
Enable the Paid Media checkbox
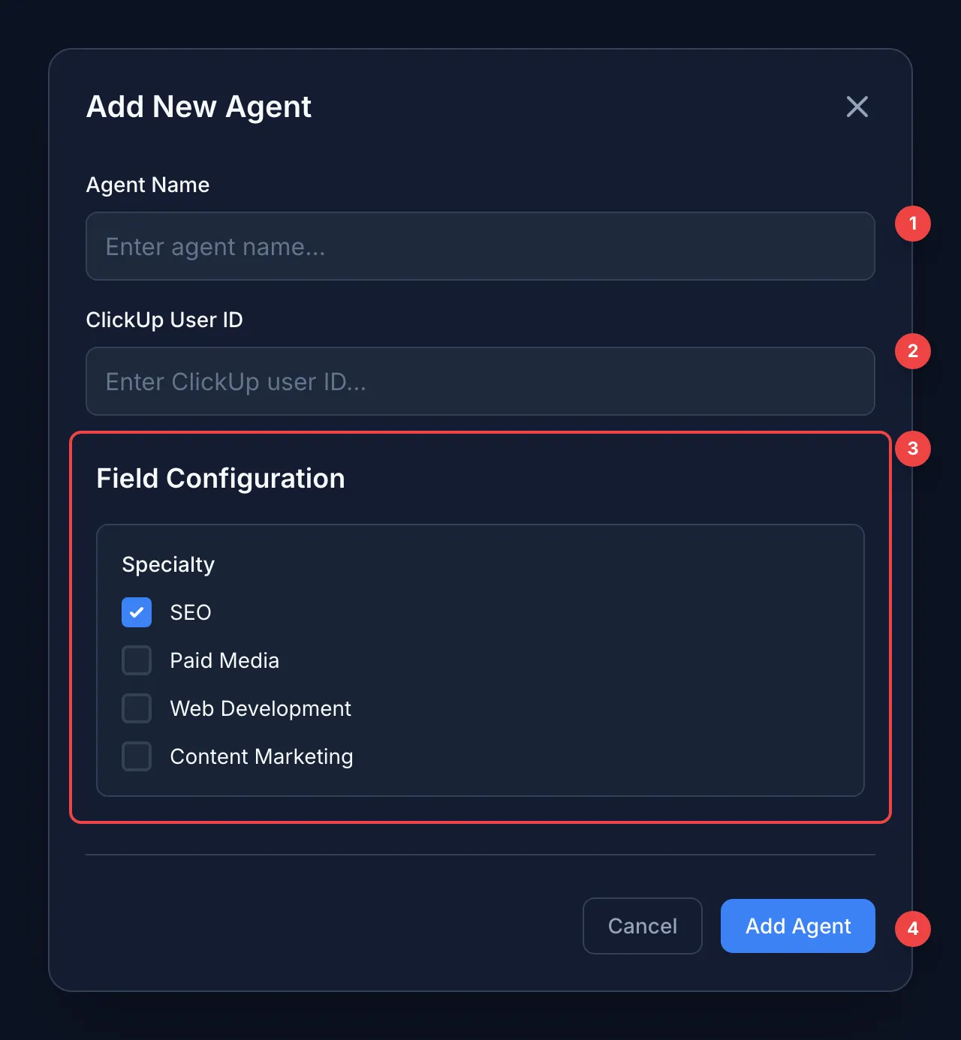tap(136, 660)
